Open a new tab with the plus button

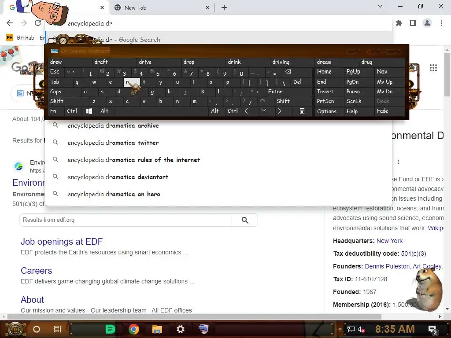(x=224, y=8)
